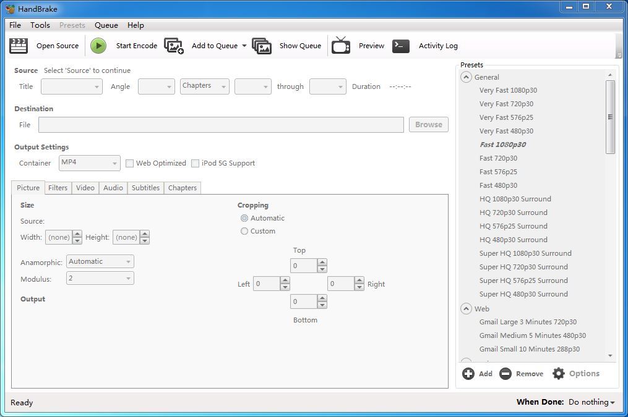The height and width of the screenshot is (417, 628).
Task: Switch to the Filters tab
Action: click(x=58, y=188)
